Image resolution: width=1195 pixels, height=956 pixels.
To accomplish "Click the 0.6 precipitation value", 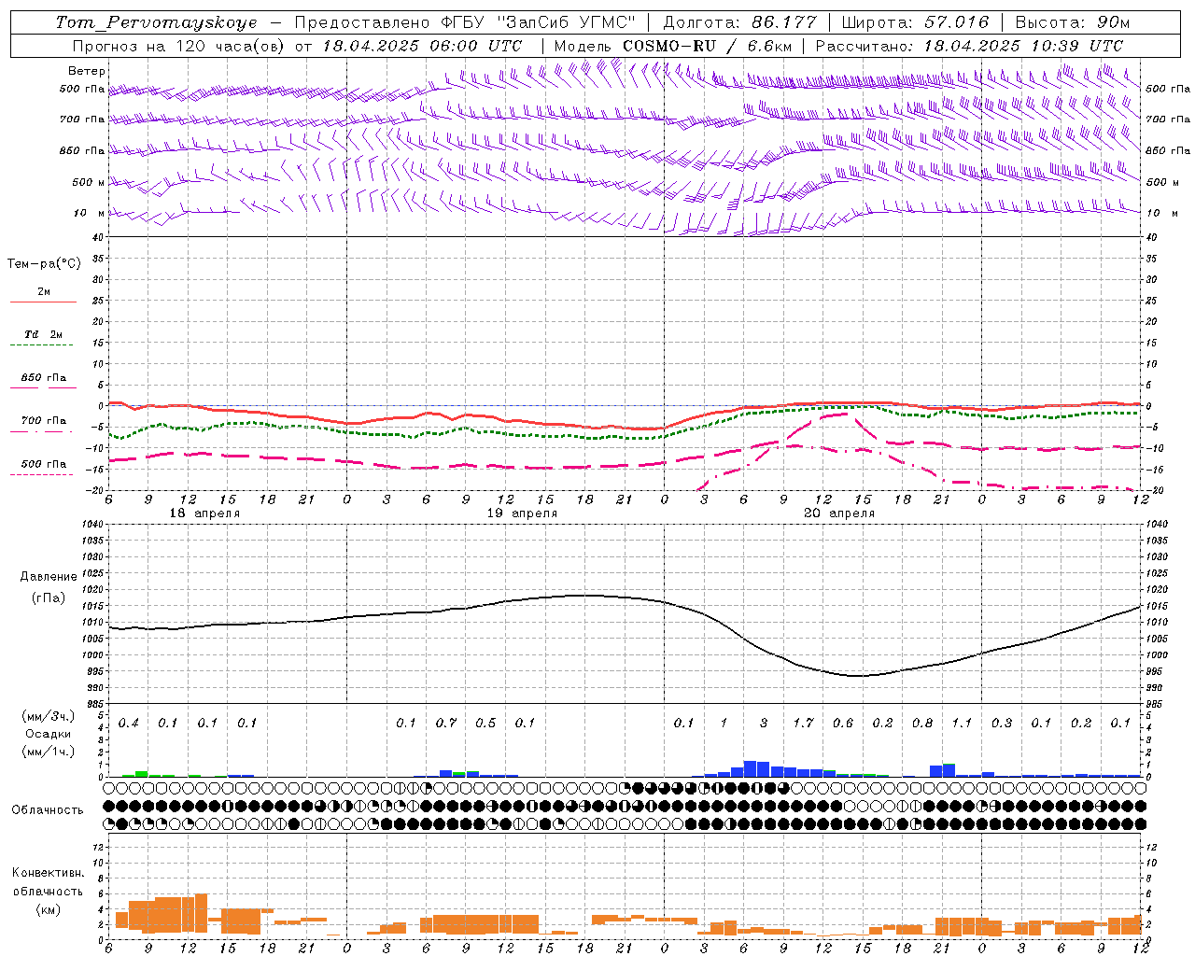I will click(x=843, y=724).
